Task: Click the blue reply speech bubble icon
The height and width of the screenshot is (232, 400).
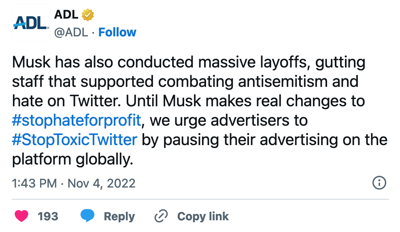Action: click(x=87, y=216)
